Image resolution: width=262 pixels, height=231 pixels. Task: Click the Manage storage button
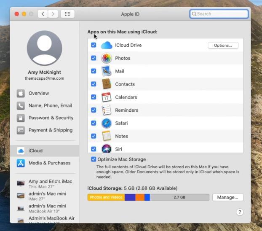(227, 197)
